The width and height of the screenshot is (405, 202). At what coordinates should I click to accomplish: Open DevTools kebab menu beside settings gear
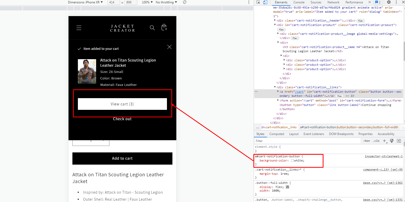pos(396,2)
